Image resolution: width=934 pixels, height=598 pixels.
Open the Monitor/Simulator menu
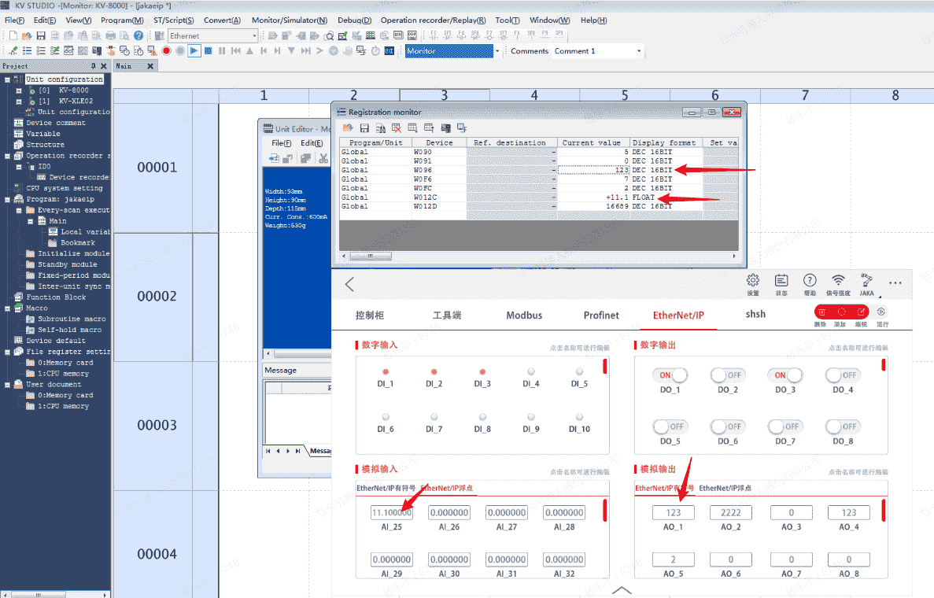pos(290,20)
